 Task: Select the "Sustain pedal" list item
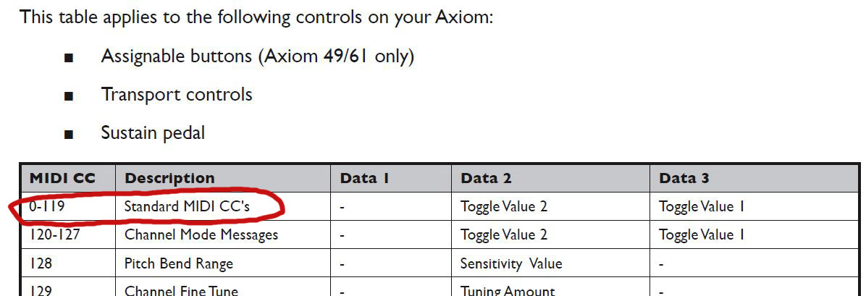click(153, 133)
